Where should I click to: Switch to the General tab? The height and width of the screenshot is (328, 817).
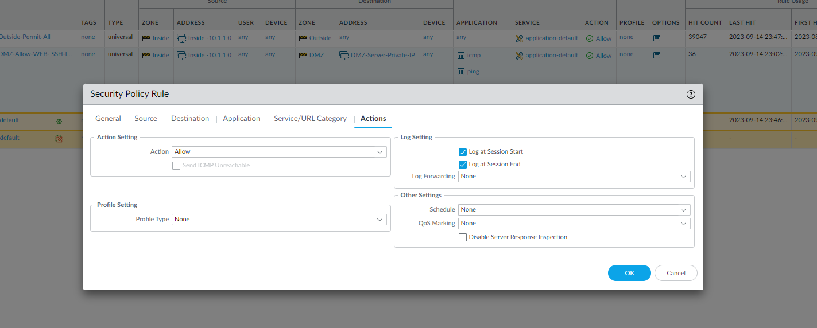108,119
